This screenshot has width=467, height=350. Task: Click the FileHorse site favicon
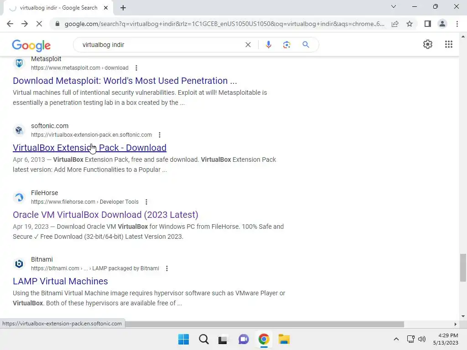pyautogui.click(x=19, y=197)
